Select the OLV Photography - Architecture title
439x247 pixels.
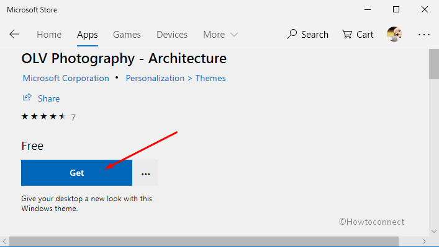coord(124,59)
